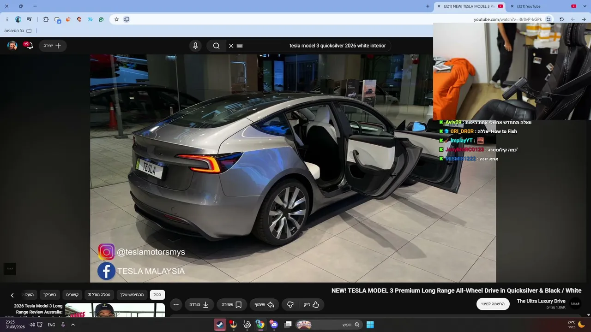This screenshot has height=332, width=591.
Task: Open a new browser tab
Action: 428,6
